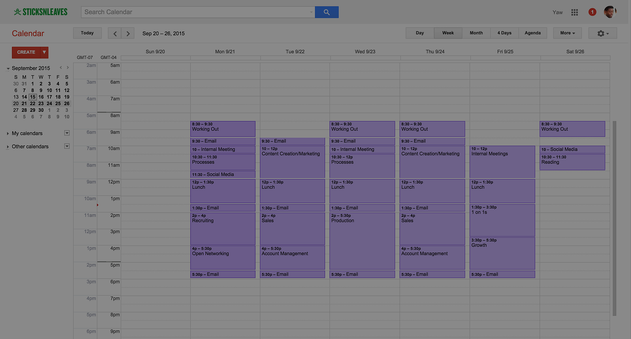This screenshot has height=339, width=631.
Task: Click the account profile avatar
Action: coord(610,12)
